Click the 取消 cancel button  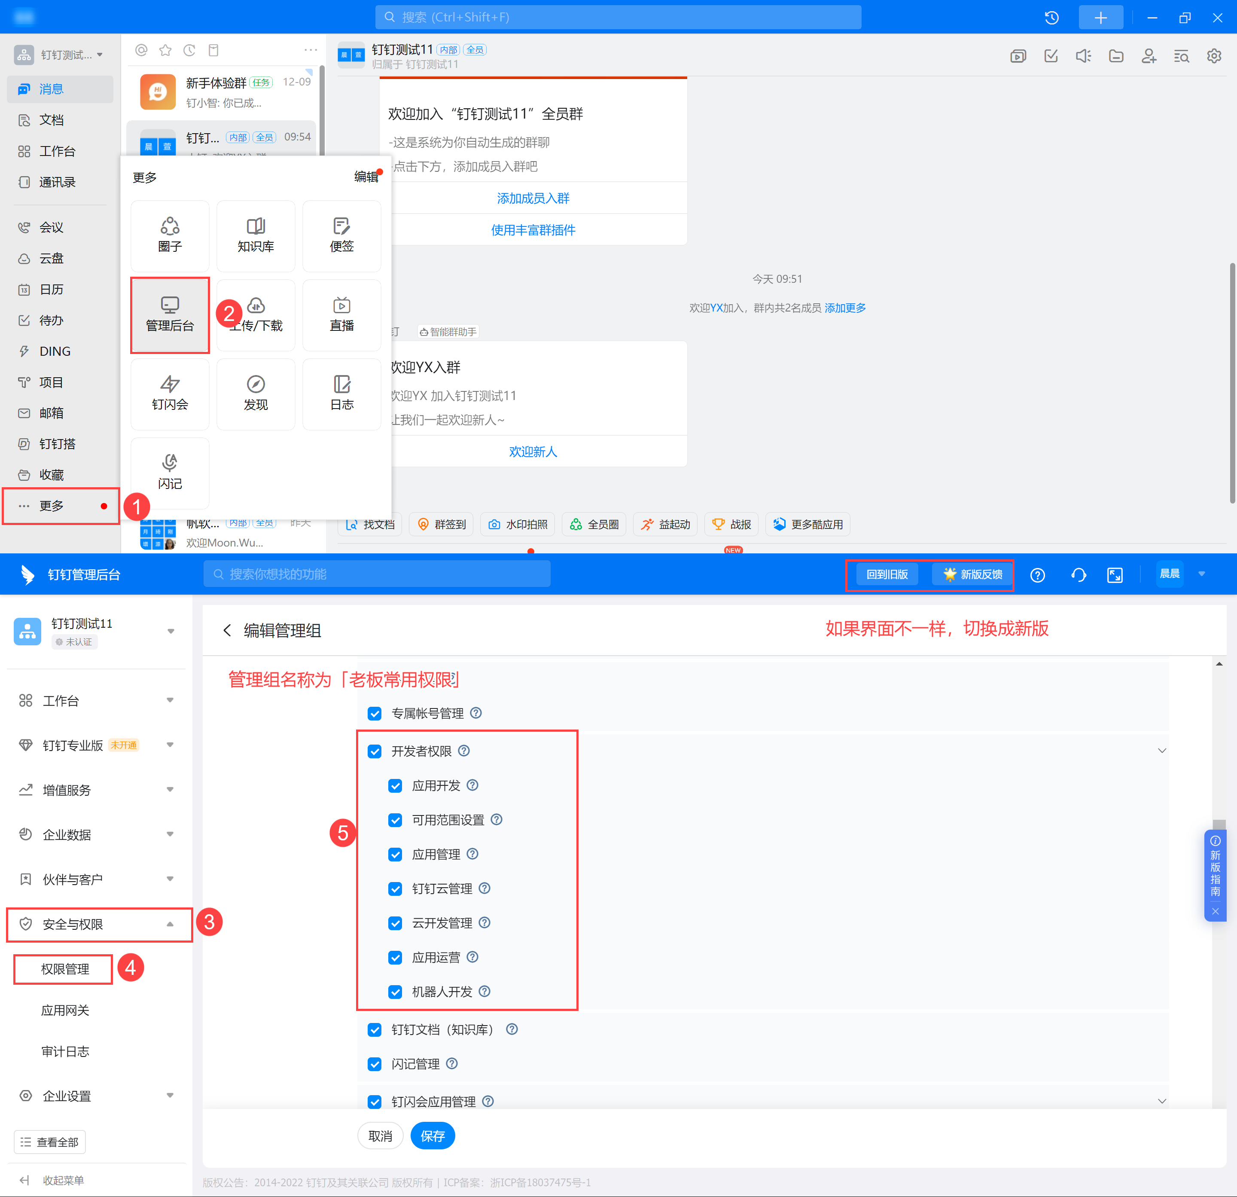click(x=380, y=1136)
